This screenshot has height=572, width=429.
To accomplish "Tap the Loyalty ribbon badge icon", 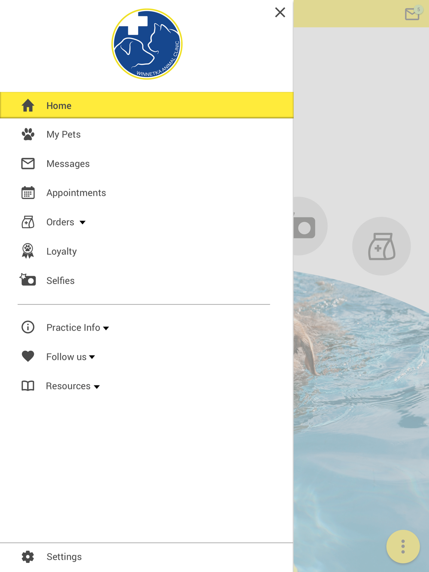I will [28, 251].
